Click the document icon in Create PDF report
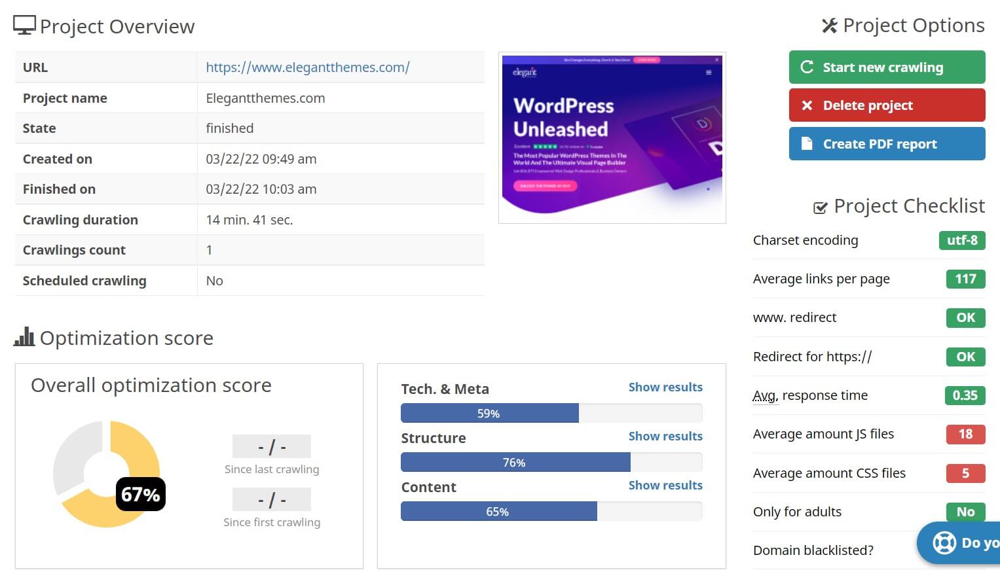Image resolution: width=1000 pixels, height=570 pixels. (x=807, y=143)
